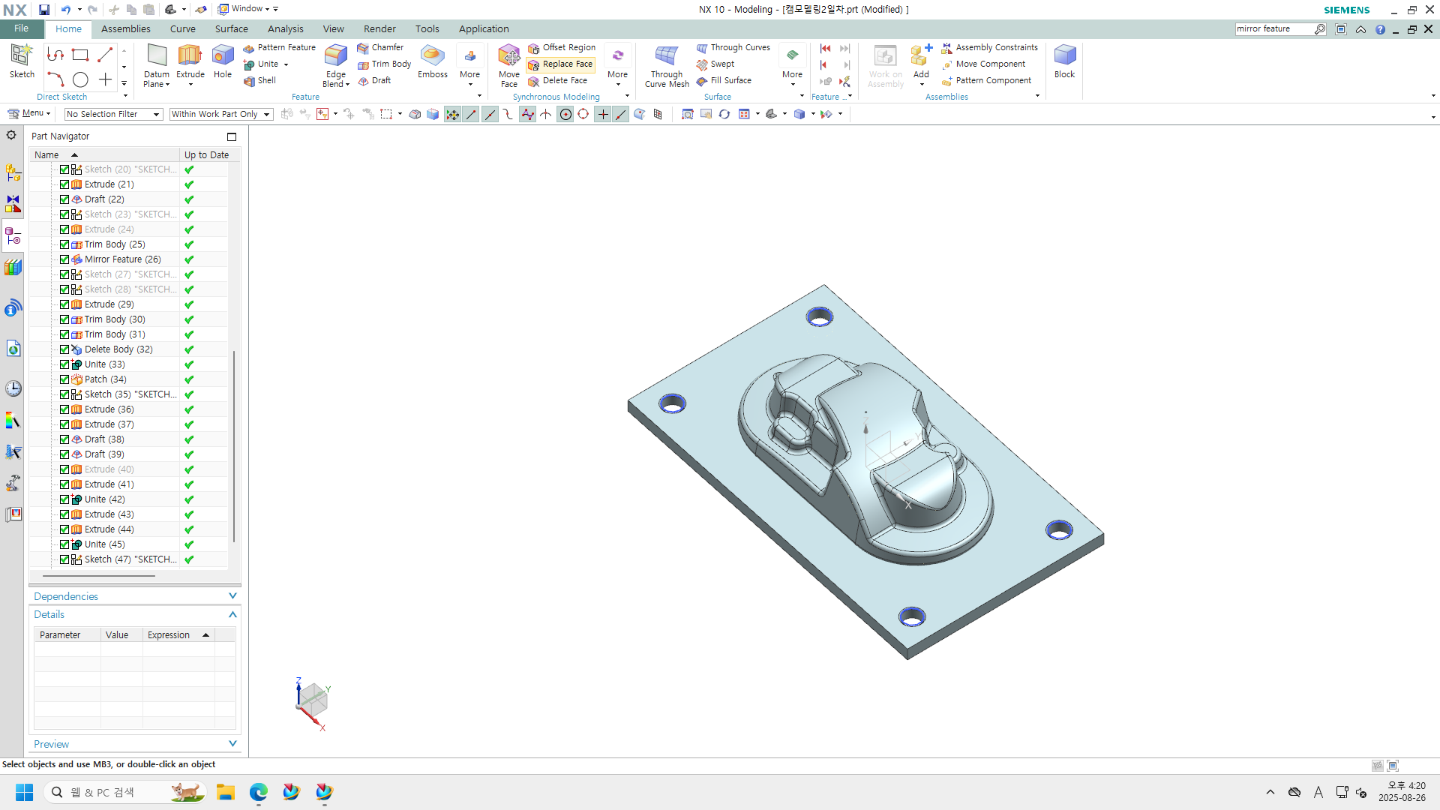1440x810 pixels.
Task: Uncheck Delete Body (32) in navigator
Action: tap(64, 349)
